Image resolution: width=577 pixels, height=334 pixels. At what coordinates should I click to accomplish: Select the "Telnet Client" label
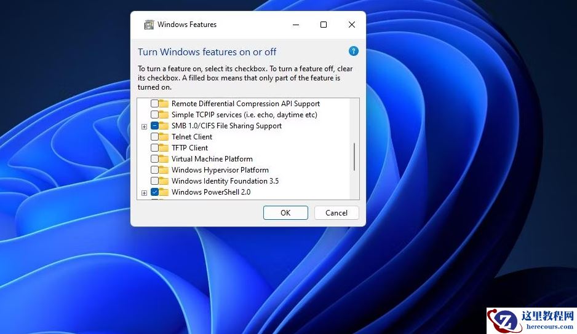click(x=192, y=137)
